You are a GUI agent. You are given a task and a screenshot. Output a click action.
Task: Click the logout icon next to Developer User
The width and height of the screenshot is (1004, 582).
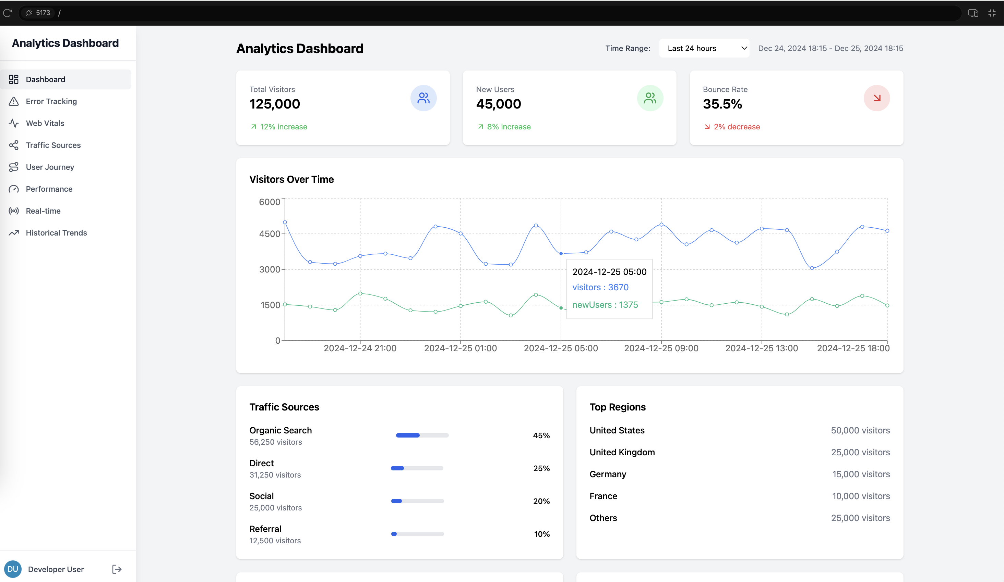117,569
